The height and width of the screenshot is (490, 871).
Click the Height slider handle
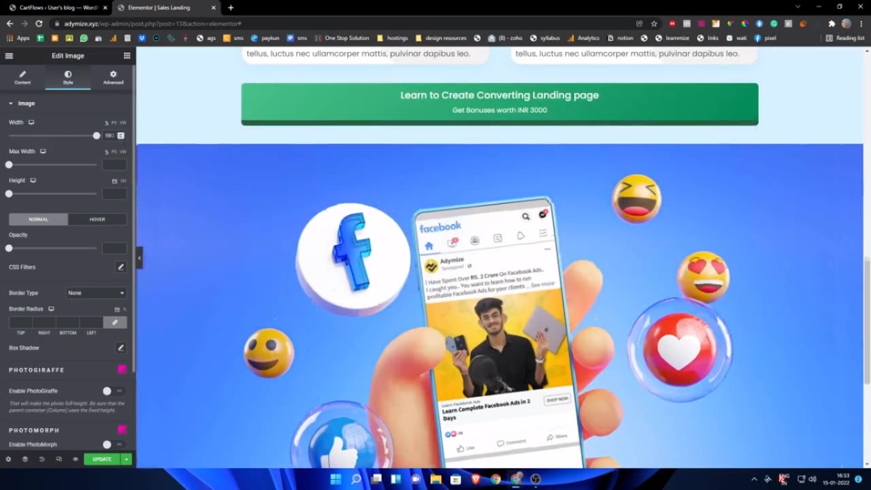coord(9,194)
